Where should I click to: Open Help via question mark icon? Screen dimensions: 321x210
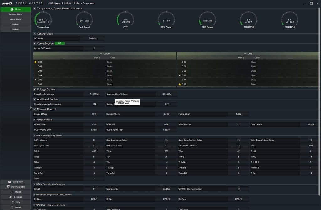coord(13,202)
